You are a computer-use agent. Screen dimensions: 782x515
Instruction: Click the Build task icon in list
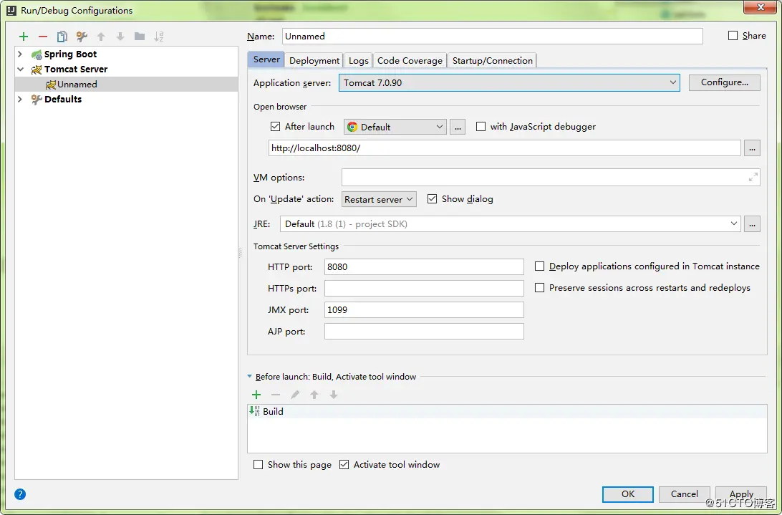(254, 411)
